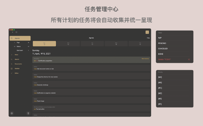Click the round icon at the sidebar bottom left
This screenshot has height=126, width=203.
(x=12, y=113)
